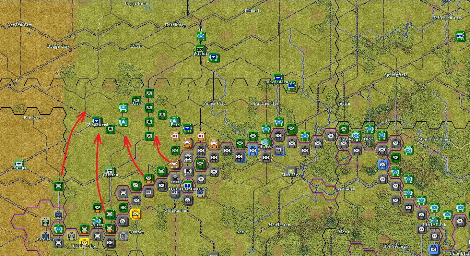Select the orange HQ unit north of Oklahoma City
Image resolution: width=470 pixels, height=256 pixels.
201,135
